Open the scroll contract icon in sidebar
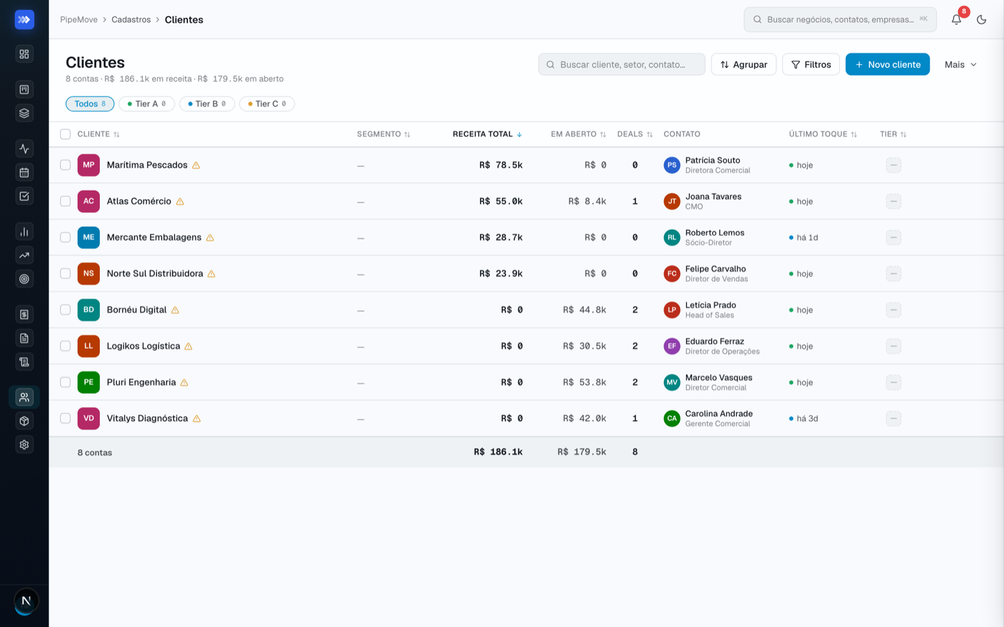 24,362
